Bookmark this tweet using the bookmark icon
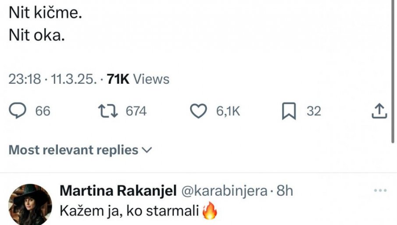 (288, 111)
